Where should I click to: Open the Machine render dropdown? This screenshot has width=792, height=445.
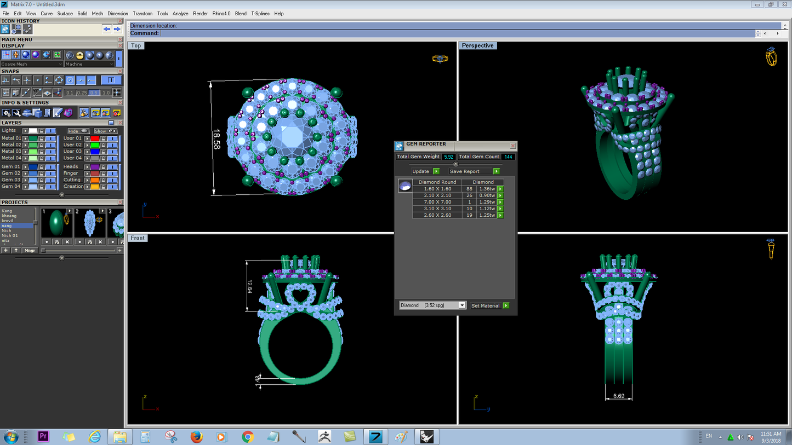[x=89, y=64]
